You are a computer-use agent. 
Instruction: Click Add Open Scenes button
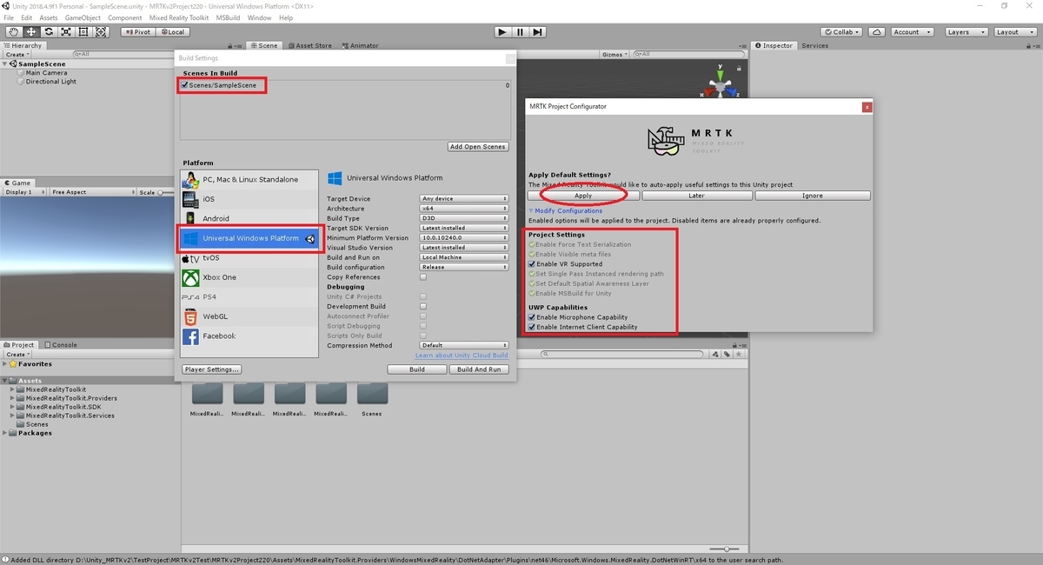(478, 147)
